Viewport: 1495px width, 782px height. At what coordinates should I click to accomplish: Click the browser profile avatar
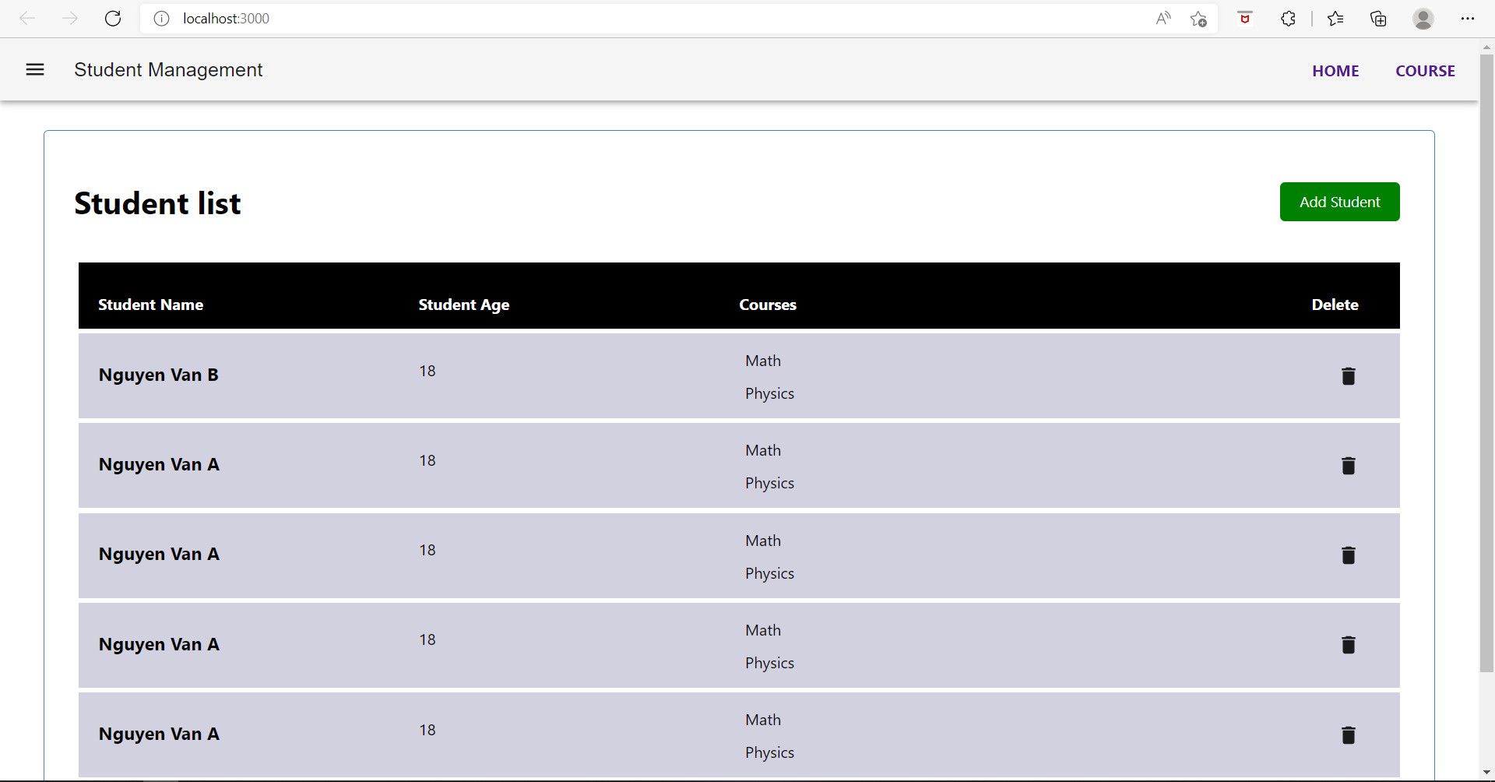[1423, 18]
